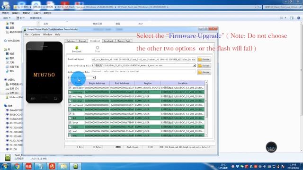
Task: Click the partition table scroll-down arrow
Action: click(206, 135)
